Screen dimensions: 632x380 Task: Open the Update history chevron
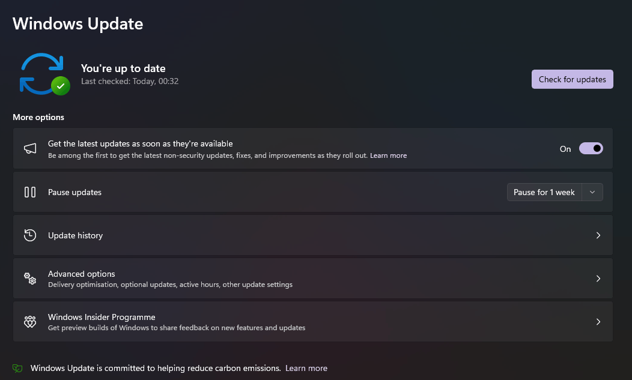click(x=598, y=235)
